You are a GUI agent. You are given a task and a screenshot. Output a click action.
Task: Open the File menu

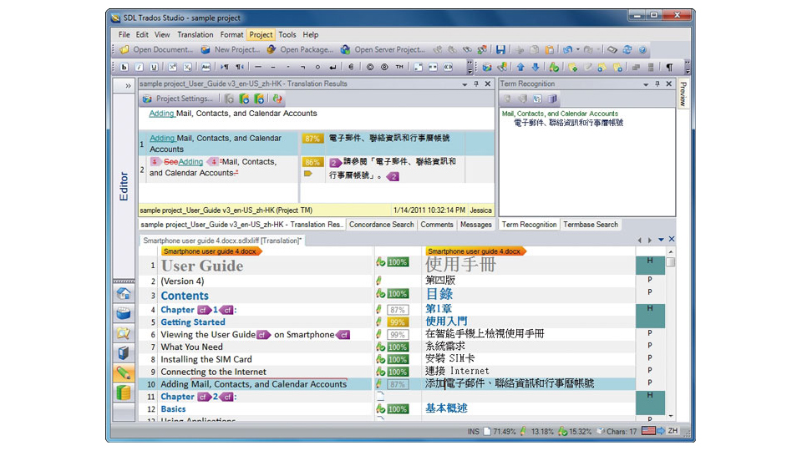tap(124, 35)
